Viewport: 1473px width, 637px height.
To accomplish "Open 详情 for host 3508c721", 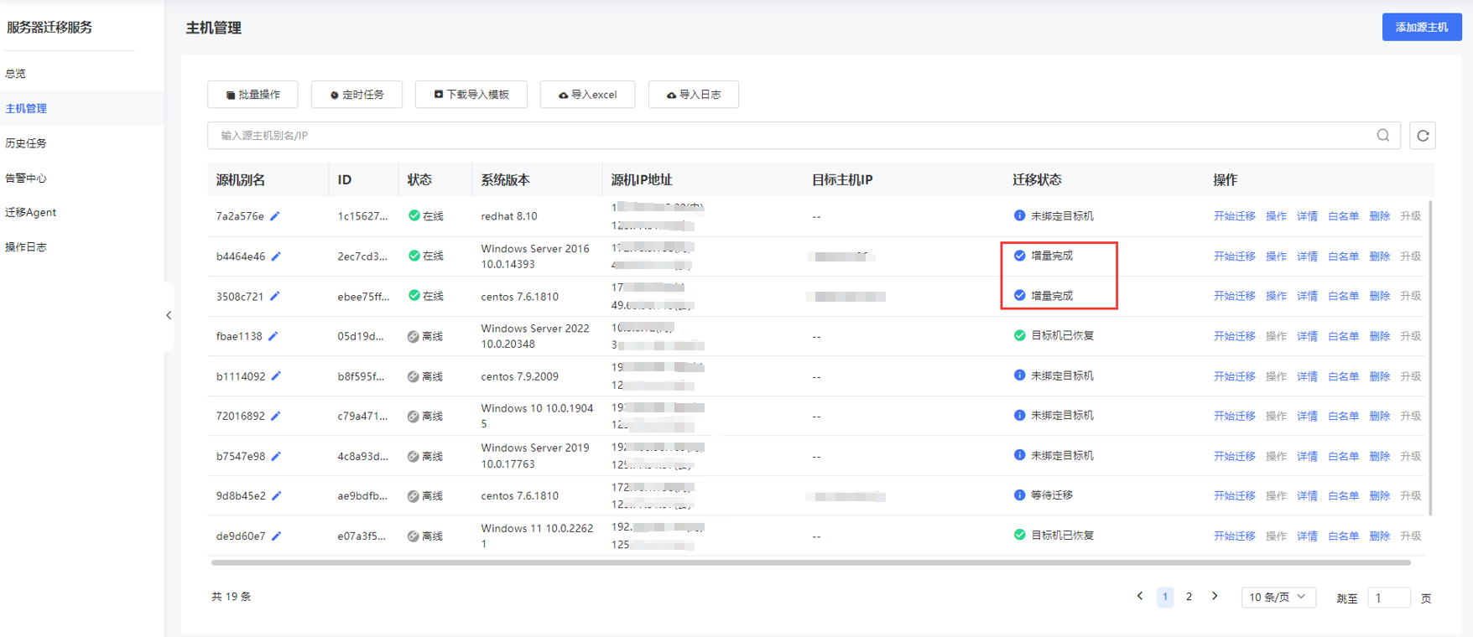I will pos(1307,296).
